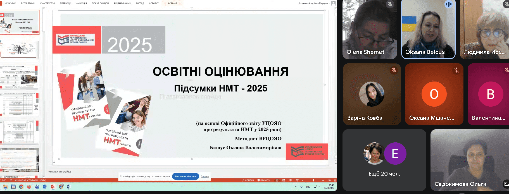509x194 pixels.
Task: Select slide 1 thumbnail in slide panel
Action: tap(20, 22)
